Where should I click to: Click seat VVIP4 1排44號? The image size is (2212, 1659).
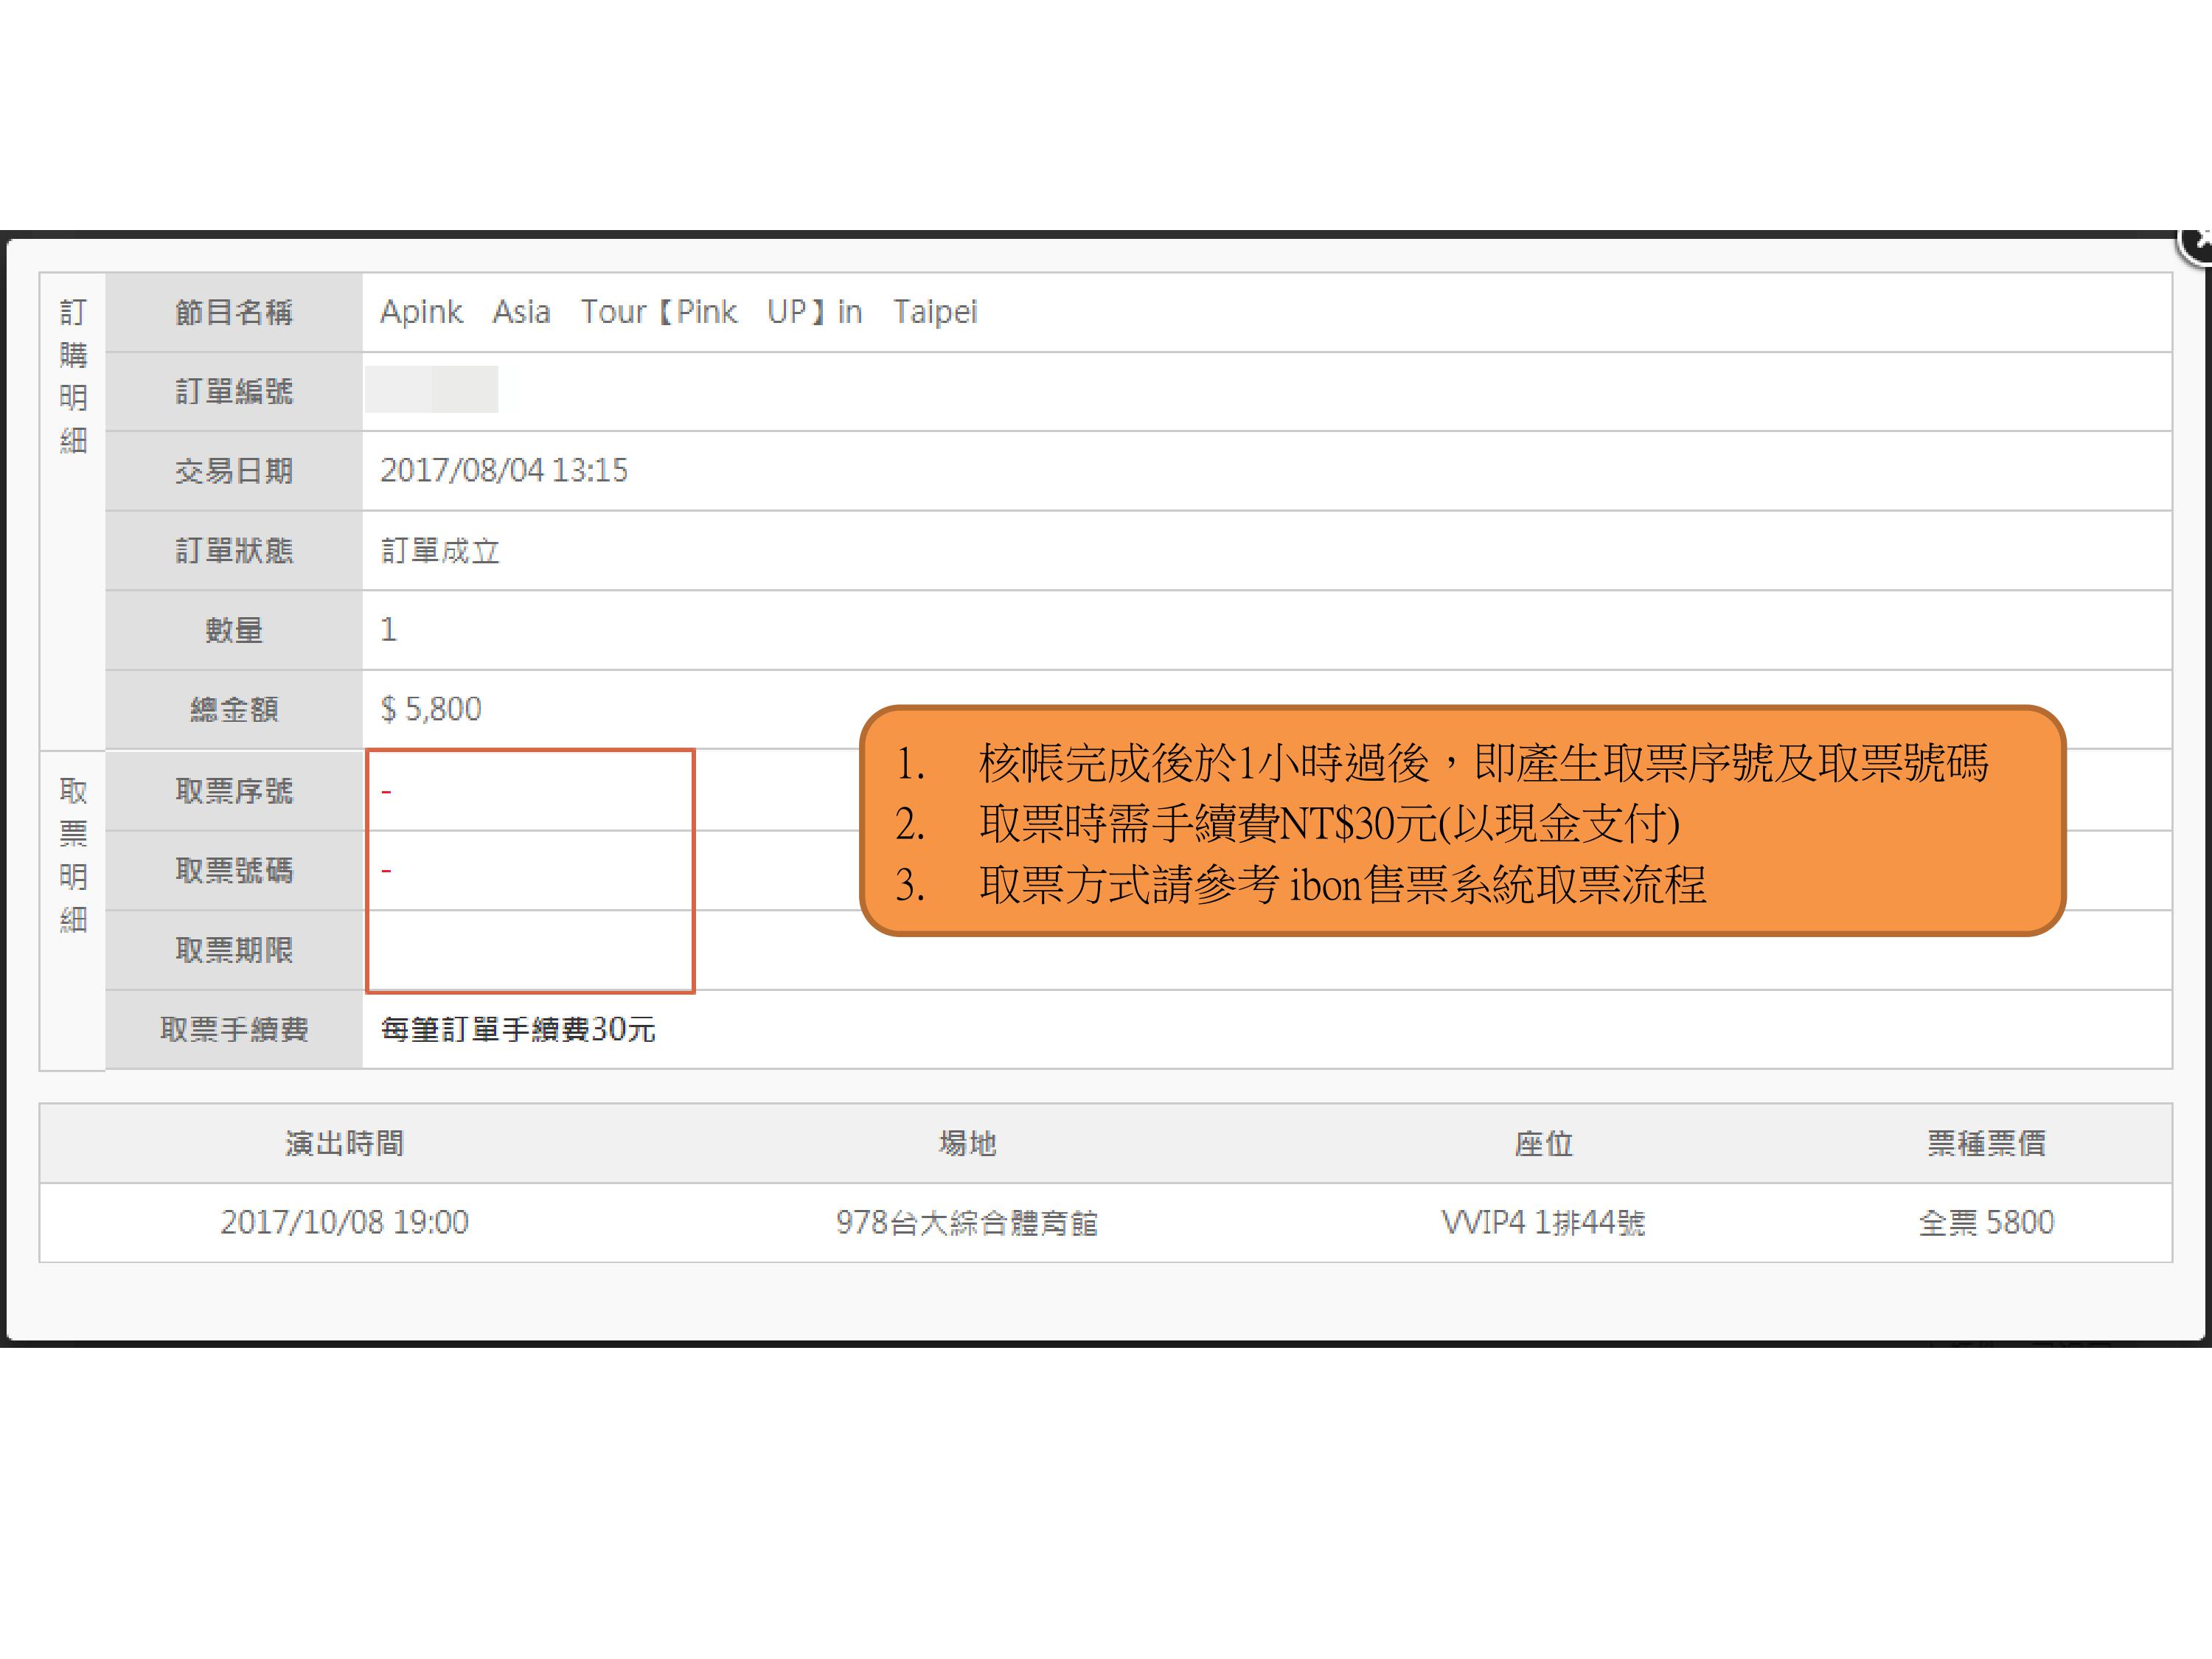pyautogui.click(x=1543, y=1222)
